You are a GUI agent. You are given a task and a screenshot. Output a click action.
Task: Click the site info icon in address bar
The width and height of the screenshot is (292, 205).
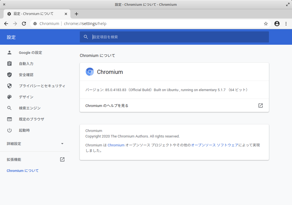pos(35,24)
